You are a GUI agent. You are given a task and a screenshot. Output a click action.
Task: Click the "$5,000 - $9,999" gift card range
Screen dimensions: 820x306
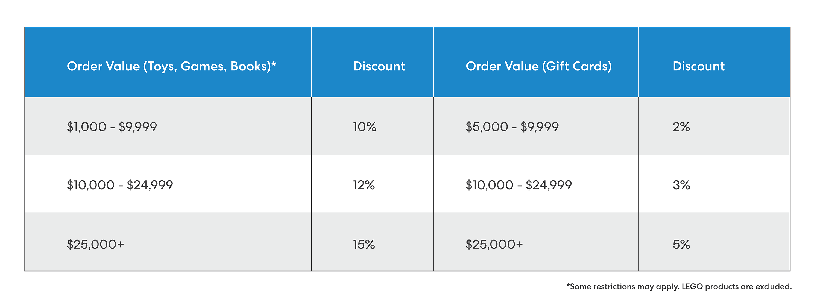tap(512, 127)
